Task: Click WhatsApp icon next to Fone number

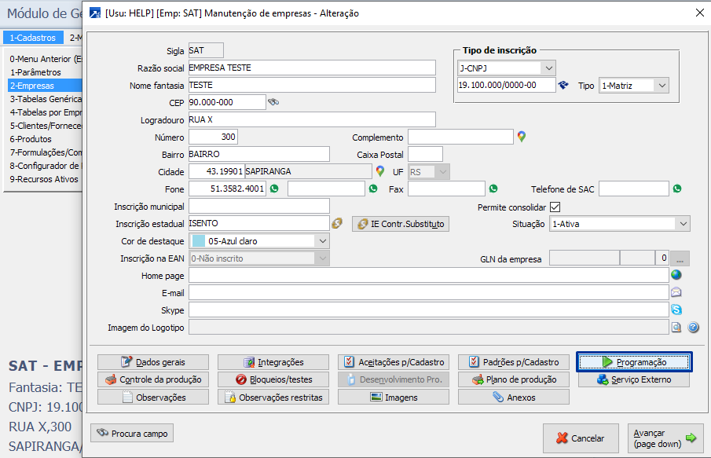Action: [274, 189]
